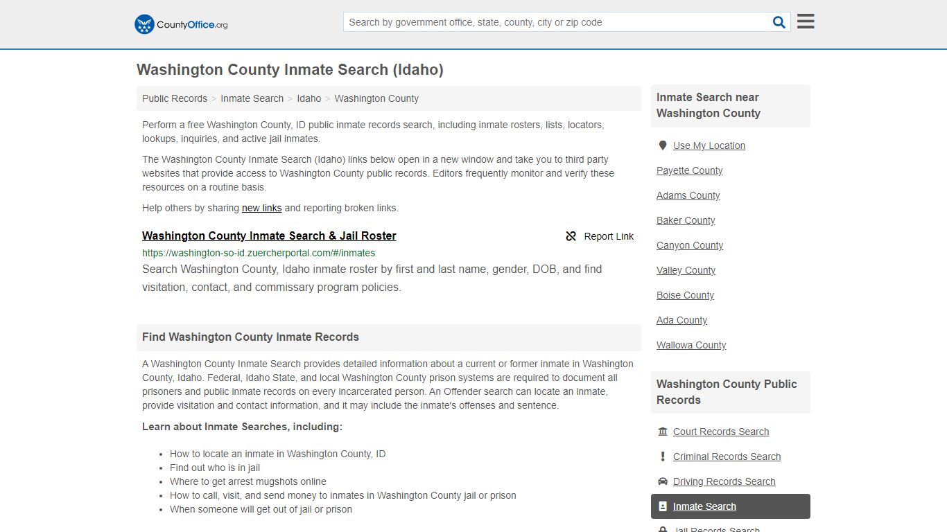Click 'Find out who is in jail' bullet
Screen dimensions: 947x532
(x=215, y=468)
